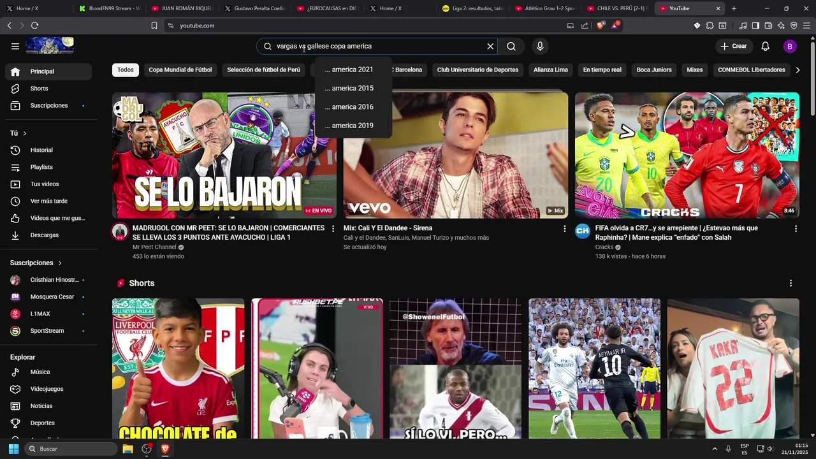Switch to CHILE VS. PERÚ browser tab
816x459 pixels.
point(616,8)
